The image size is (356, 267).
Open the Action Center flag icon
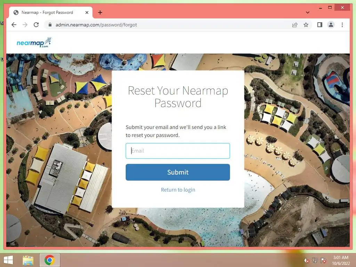pos(323,260)
